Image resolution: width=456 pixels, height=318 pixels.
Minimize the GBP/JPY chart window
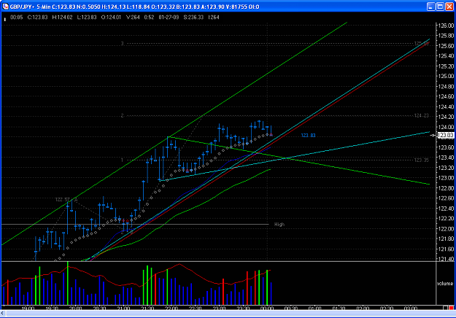click(430, 7)
